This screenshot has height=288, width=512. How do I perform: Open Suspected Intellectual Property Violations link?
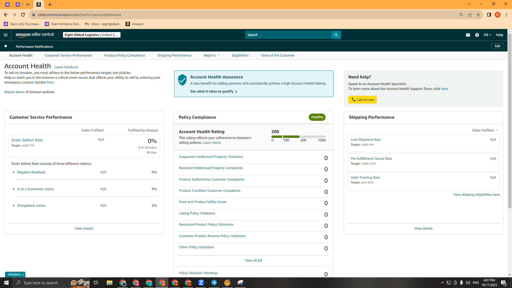click(x=211, y=157)
